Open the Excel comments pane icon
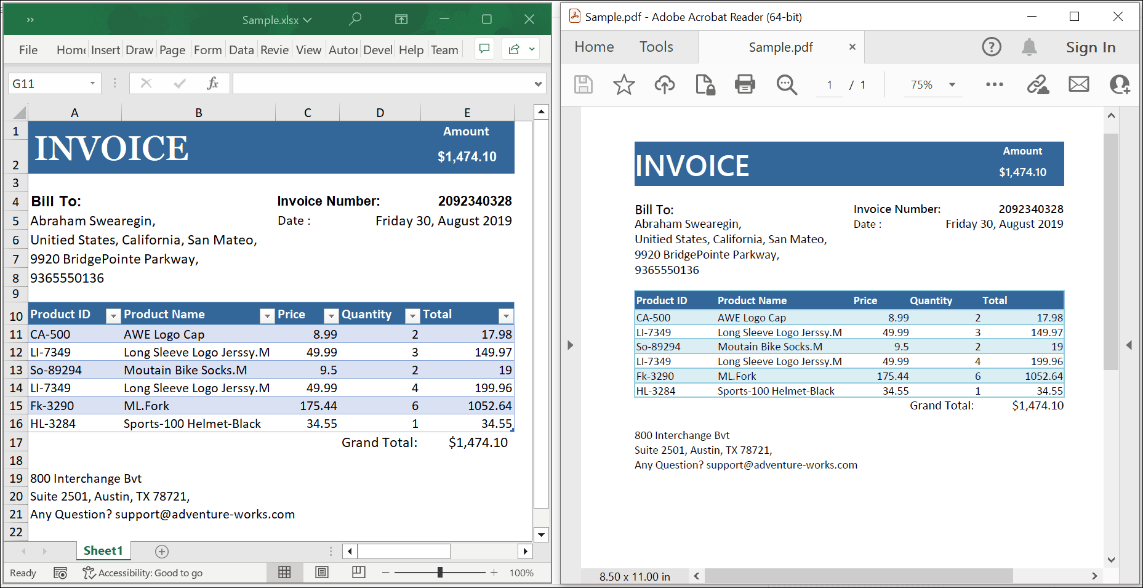The height and width of the screenshot is (588, 1143). pos(484,49)
